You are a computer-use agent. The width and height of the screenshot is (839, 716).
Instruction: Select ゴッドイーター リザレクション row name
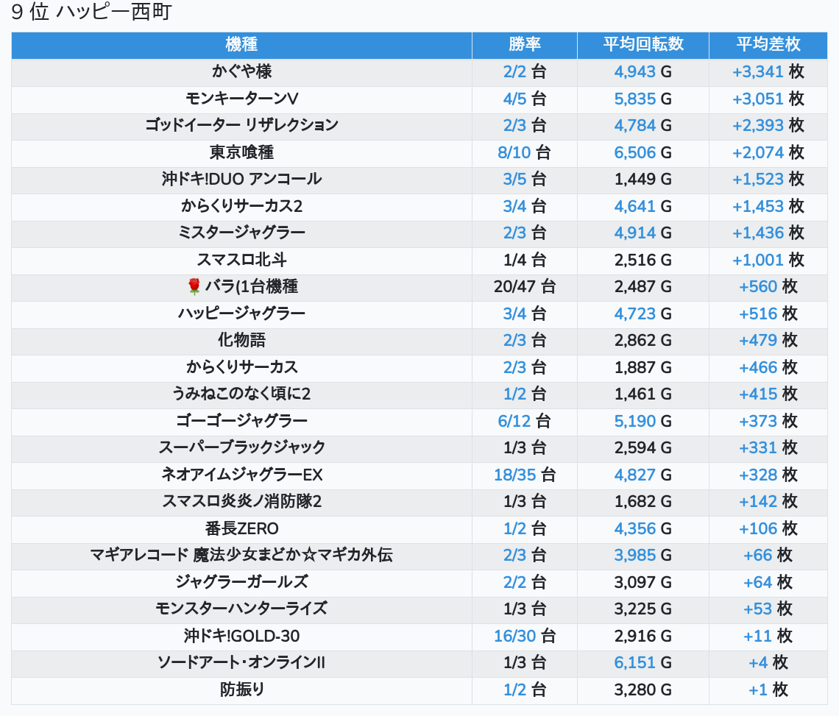241,125
